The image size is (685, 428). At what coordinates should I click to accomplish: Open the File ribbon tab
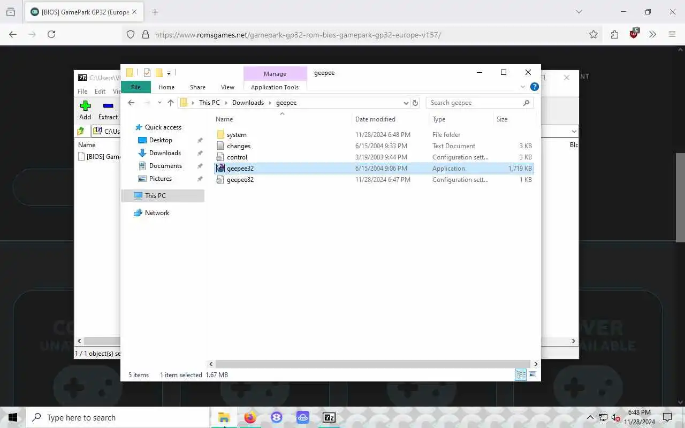click(136, 87)
